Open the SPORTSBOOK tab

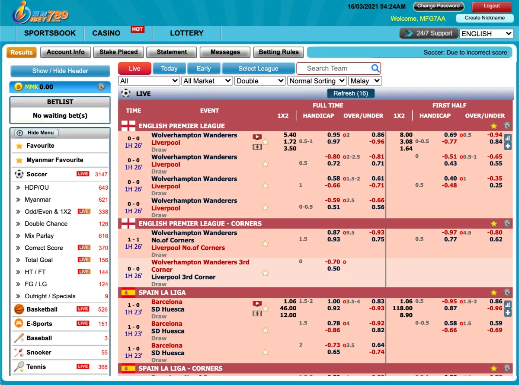click(x=50, y=33)
